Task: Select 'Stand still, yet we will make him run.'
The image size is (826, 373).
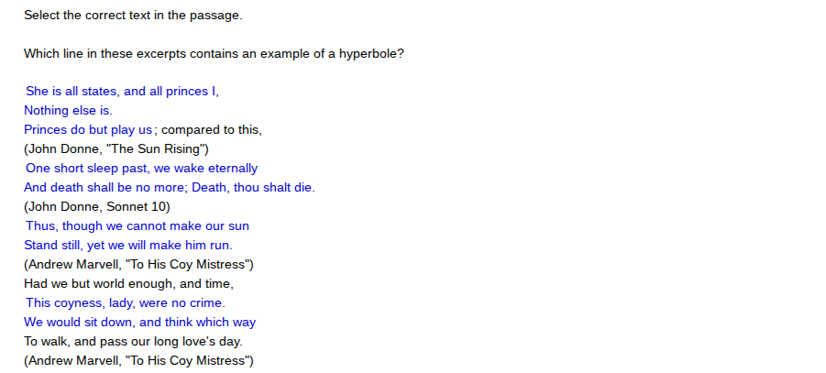Action: [128, 245]
